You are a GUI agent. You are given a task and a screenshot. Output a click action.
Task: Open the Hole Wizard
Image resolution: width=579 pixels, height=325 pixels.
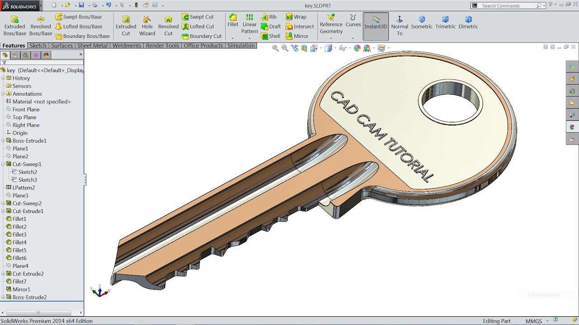pos(147,25)
